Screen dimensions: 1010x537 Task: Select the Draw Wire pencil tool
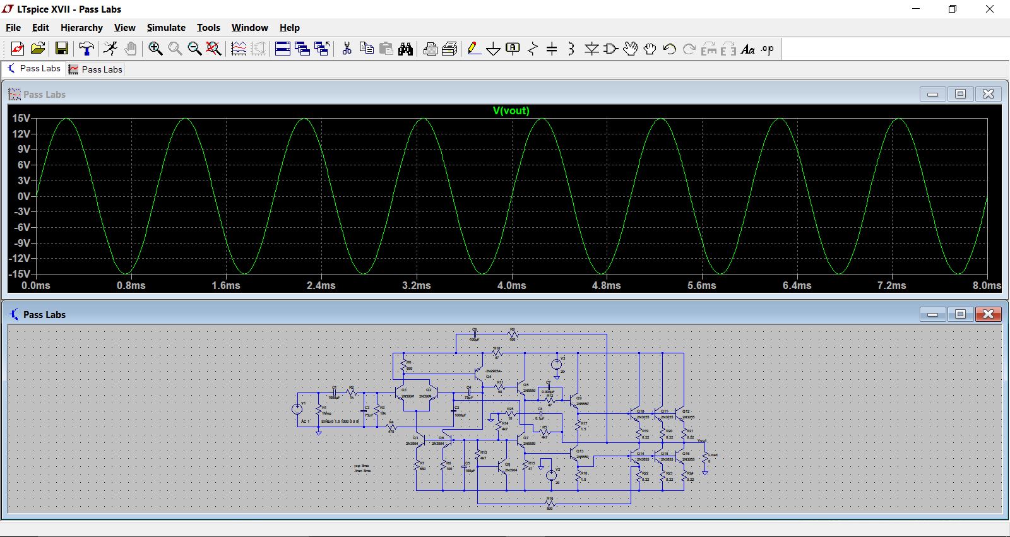coord(474,49)
